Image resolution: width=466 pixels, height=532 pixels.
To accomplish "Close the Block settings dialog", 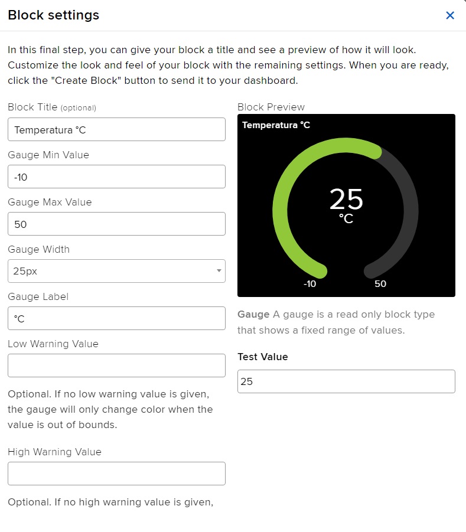I will (450, 15).
